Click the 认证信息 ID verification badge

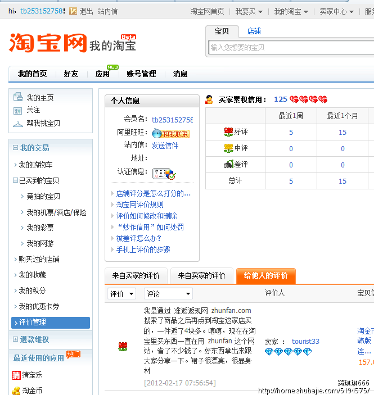pos(164,174)
